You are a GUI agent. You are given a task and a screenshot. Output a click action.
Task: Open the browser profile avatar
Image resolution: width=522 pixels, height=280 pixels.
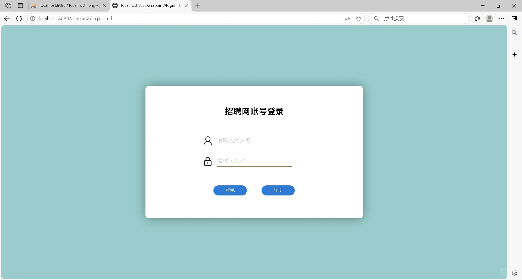tap(489, 18)
